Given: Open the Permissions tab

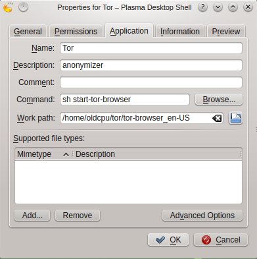Looking at the screenshot, I should 76,32.
